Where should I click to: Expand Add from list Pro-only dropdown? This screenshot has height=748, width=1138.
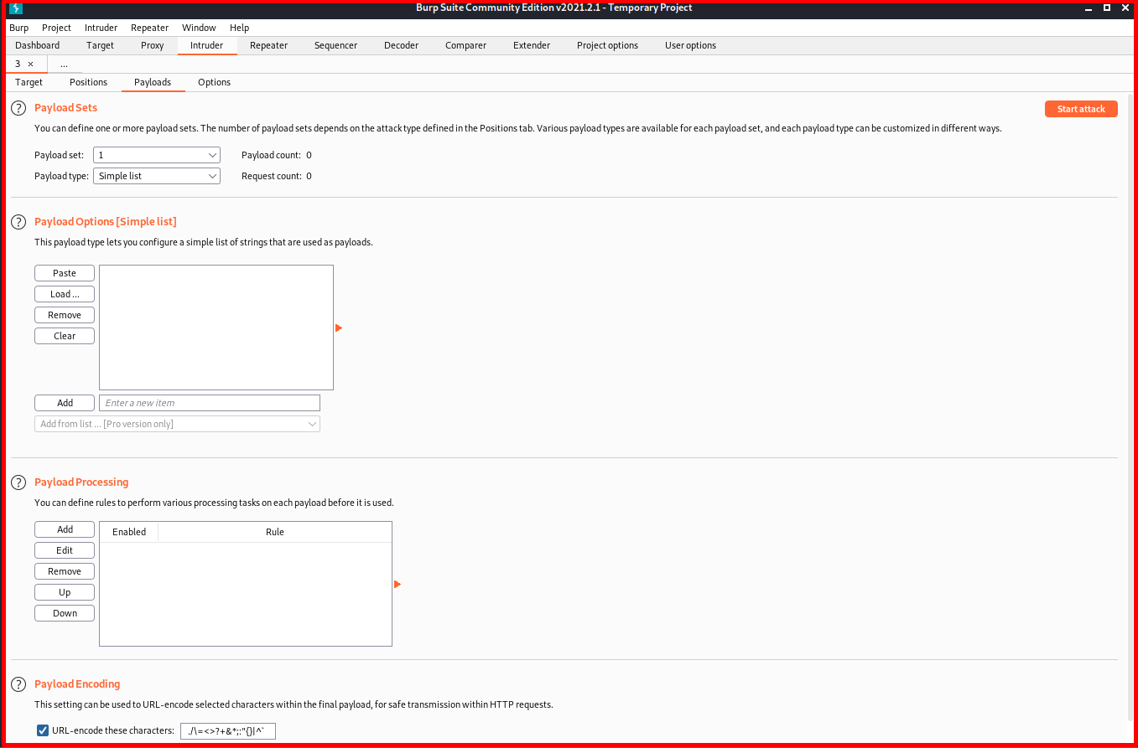coord(177,424)
